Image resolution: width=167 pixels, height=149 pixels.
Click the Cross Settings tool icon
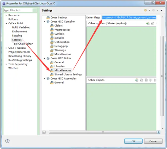click(48, 17)
